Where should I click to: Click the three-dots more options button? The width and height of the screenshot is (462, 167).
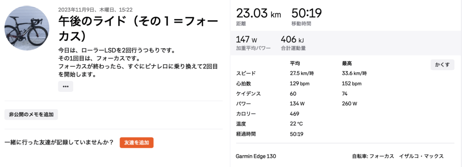65,86
